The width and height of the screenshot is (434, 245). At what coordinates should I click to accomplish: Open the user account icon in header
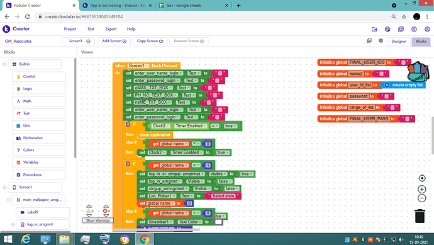(427, 29)
